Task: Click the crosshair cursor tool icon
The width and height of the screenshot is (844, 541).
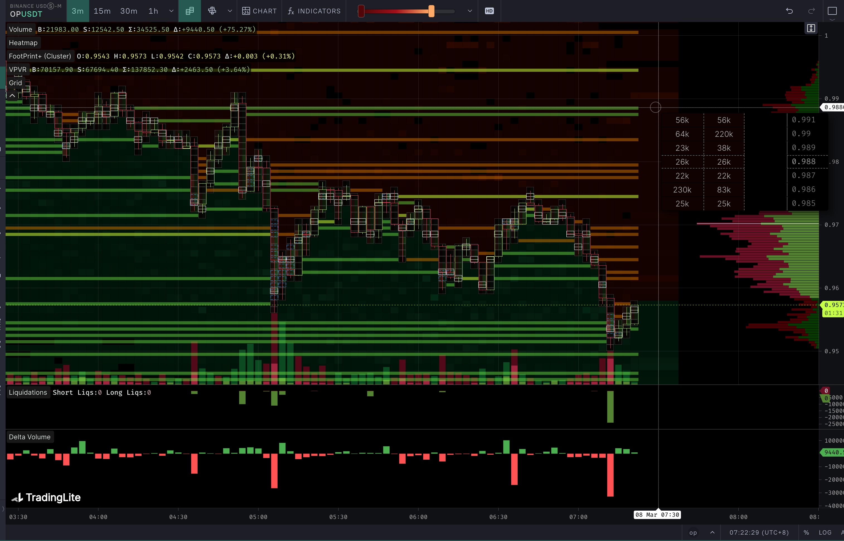Action: pyautogui.click(x=212, y=11)
